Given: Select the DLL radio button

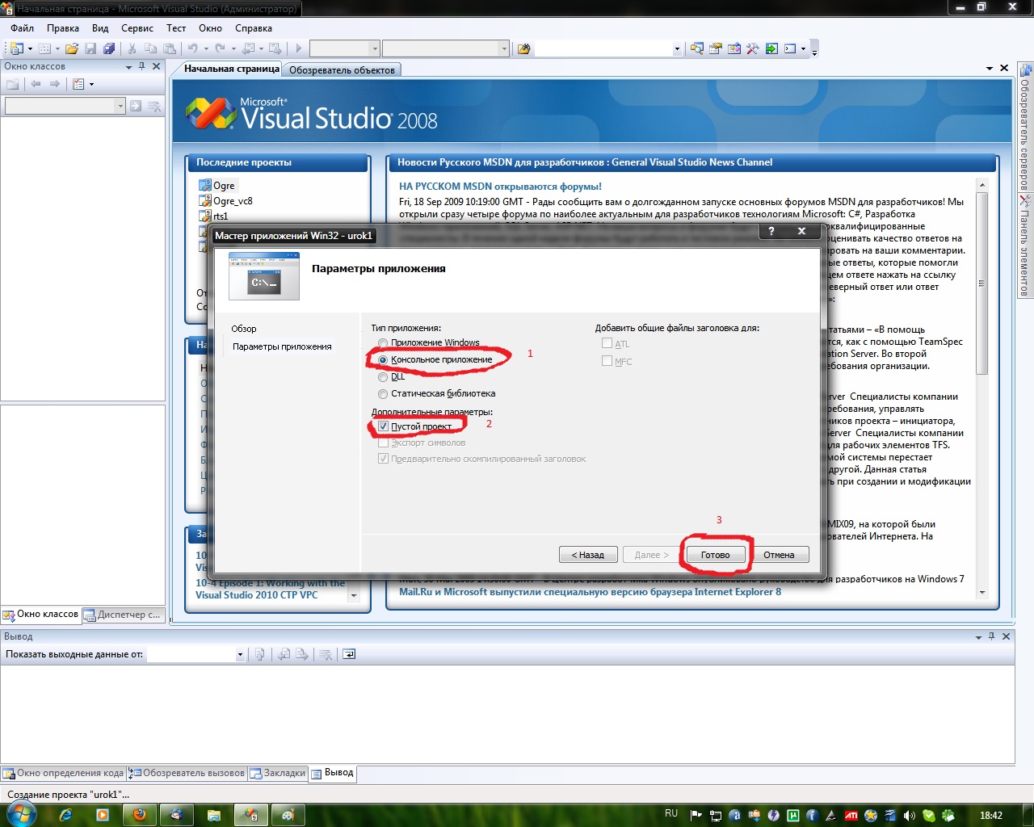Looking at the screenshot, I should coord(383,376).
